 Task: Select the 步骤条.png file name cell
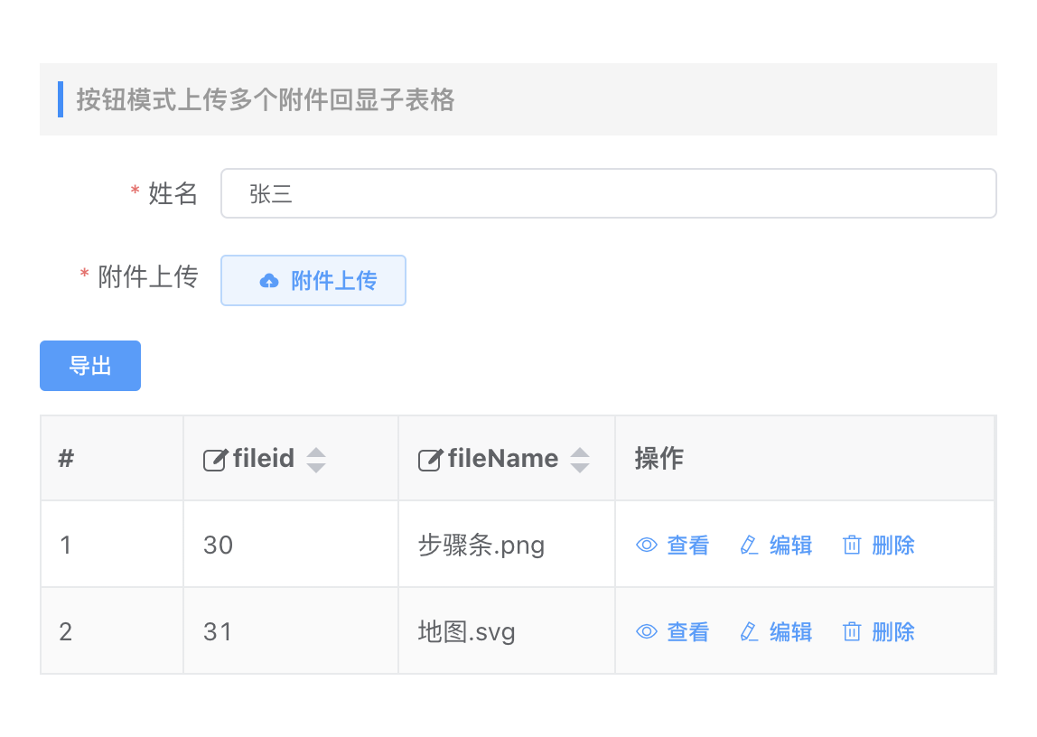tap(481, 546)
